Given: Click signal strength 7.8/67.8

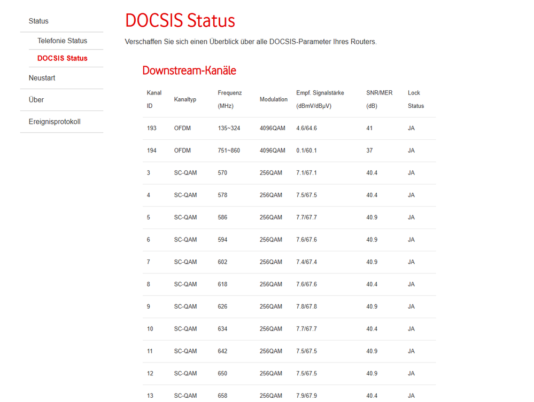Looking at the screenshot, I should click(x=306, y=306).
